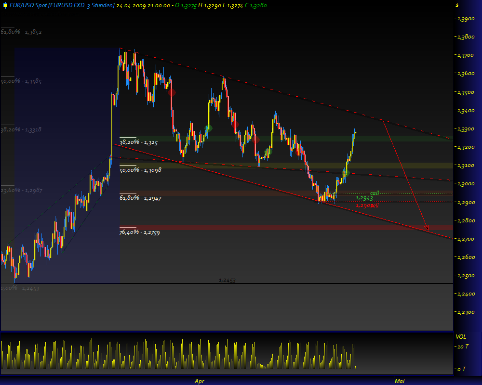Click the candlestick icon in the title bar
The image size is (482, 385).
pyautogui.click(x=5, y=5)
